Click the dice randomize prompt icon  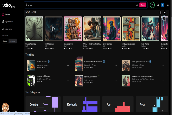click(137, 5)
